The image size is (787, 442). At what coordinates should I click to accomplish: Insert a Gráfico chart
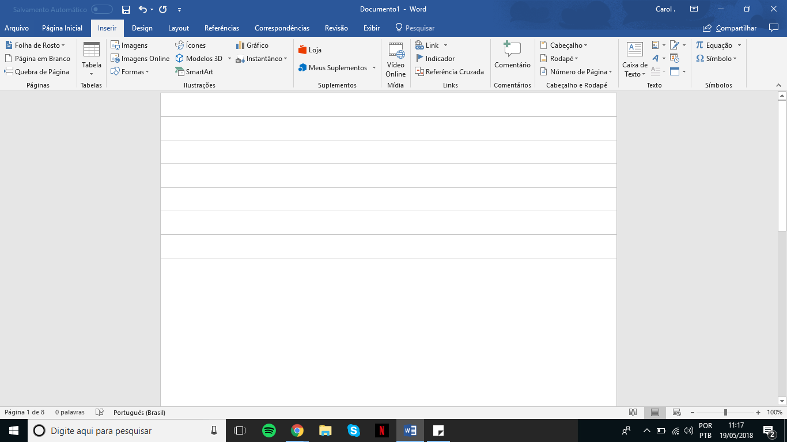click(x=252, y=45)
